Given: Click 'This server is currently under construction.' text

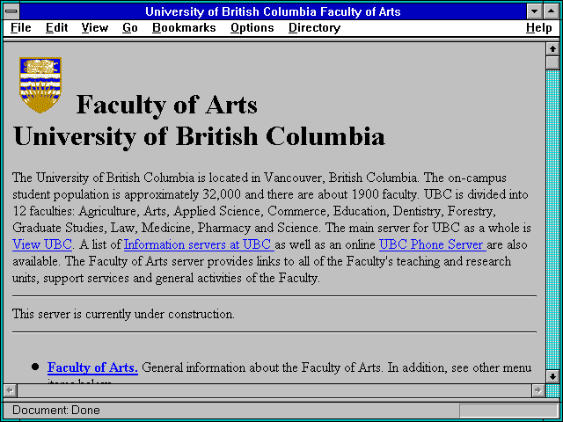Looking at the screenshot, I should click(123, 314).
